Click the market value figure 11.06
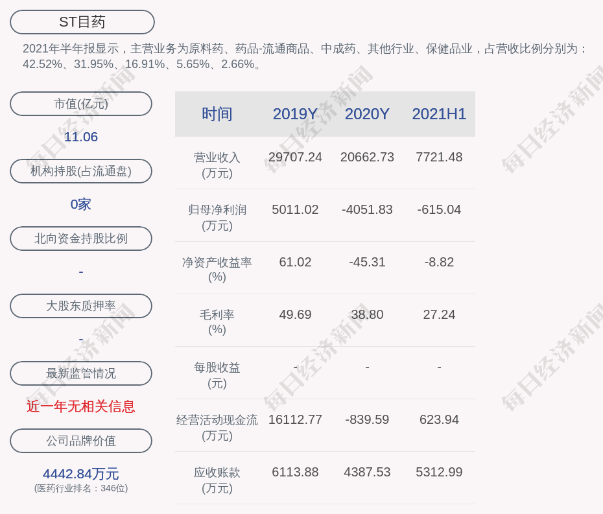Image resolution: width=603 pixels, height=514 pixels. [81, 137]
